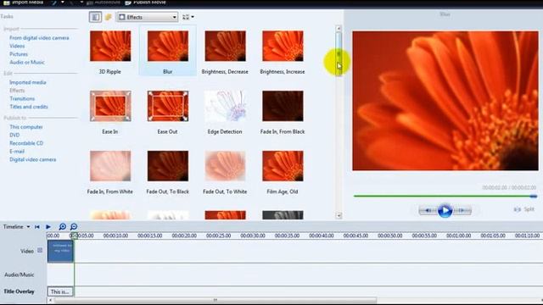Viewport: 543px width, 305px height.
Task: Choose Recordable CD under Publish to
Action: click(26, 143)
